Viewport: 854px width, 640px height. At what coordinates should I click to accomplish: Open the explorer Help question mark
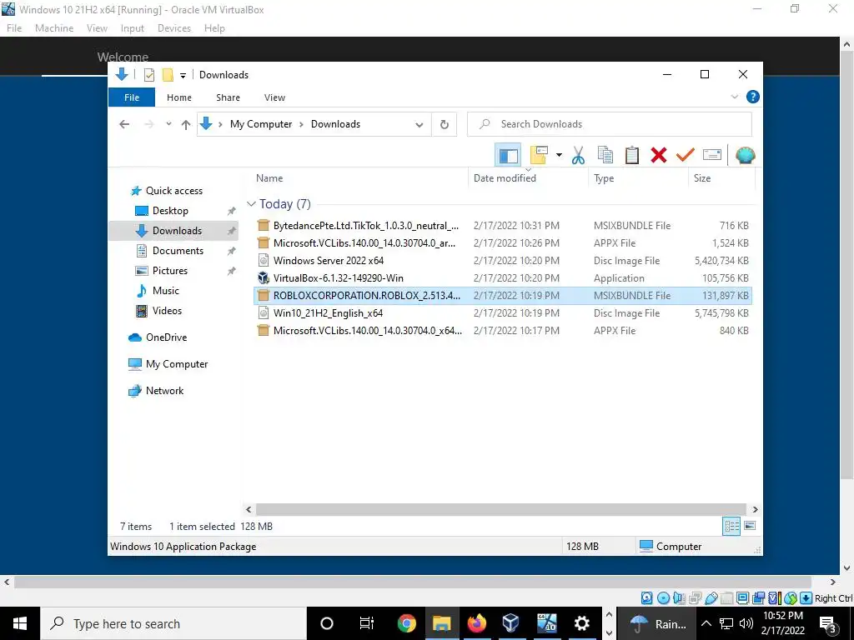click(753, 97)
